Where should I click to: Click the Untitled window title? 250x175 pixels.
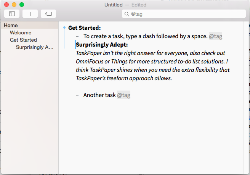114,5
